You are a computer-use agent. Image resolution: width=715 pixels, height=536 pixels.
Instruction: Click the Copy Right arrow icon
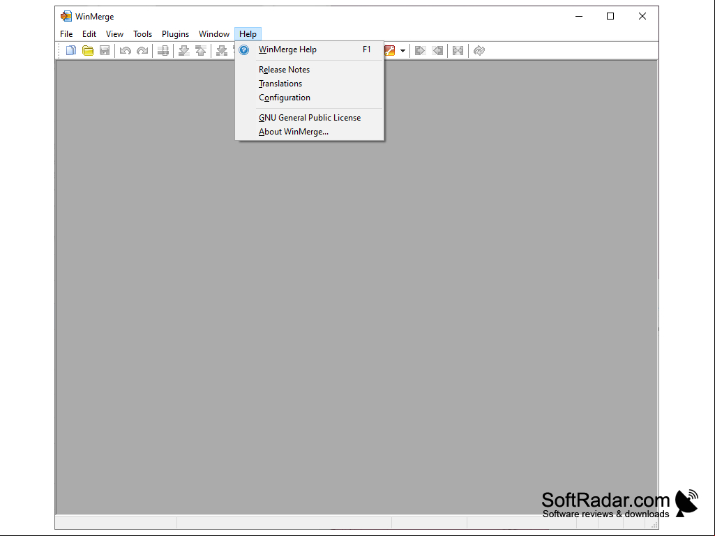point(420,51)
